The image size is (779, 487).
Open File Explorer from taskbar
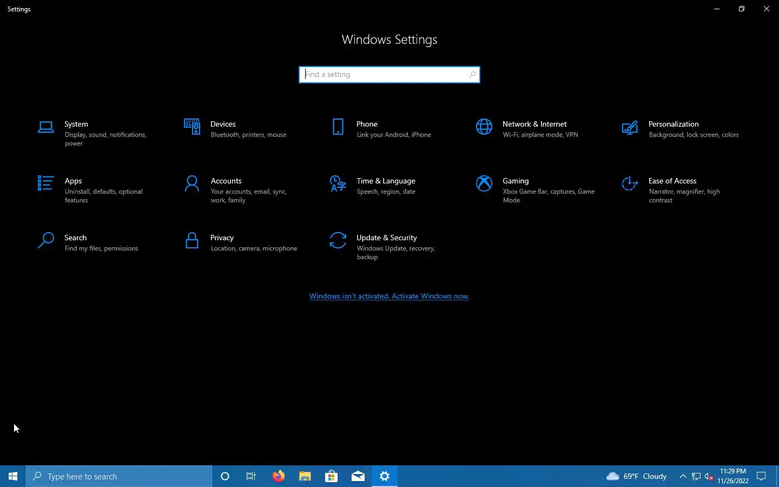point(305,476)
